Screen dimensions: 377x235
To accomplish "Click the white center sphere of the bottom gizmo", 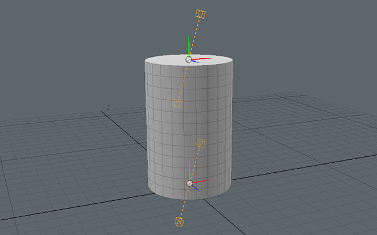I will click(190, 183).
